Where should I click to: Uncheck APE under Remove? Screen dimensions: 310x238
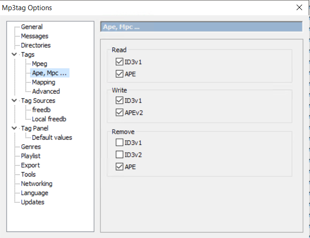coord(120,167)
